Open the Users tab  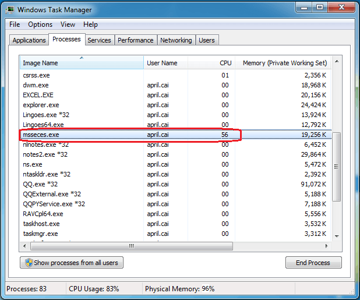click(207, 40)
